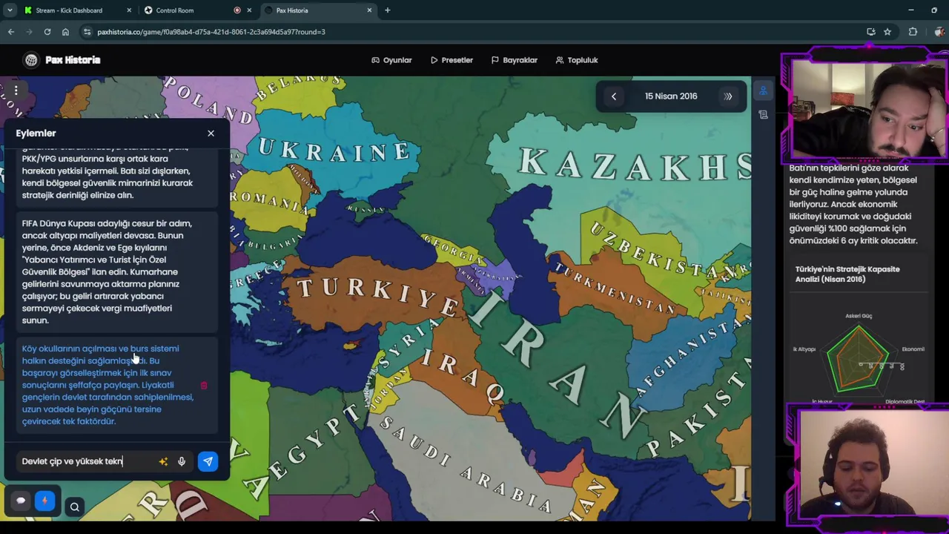Click the Eylemler panel title
Viewport: 949px width, 534px height.
[x=36, y=133]
